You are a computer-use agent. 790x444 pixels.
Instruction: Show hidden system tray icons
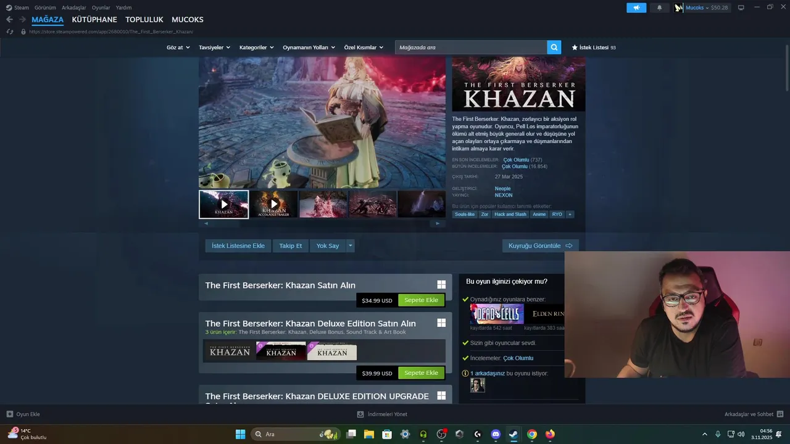click(x=705, y=434)
